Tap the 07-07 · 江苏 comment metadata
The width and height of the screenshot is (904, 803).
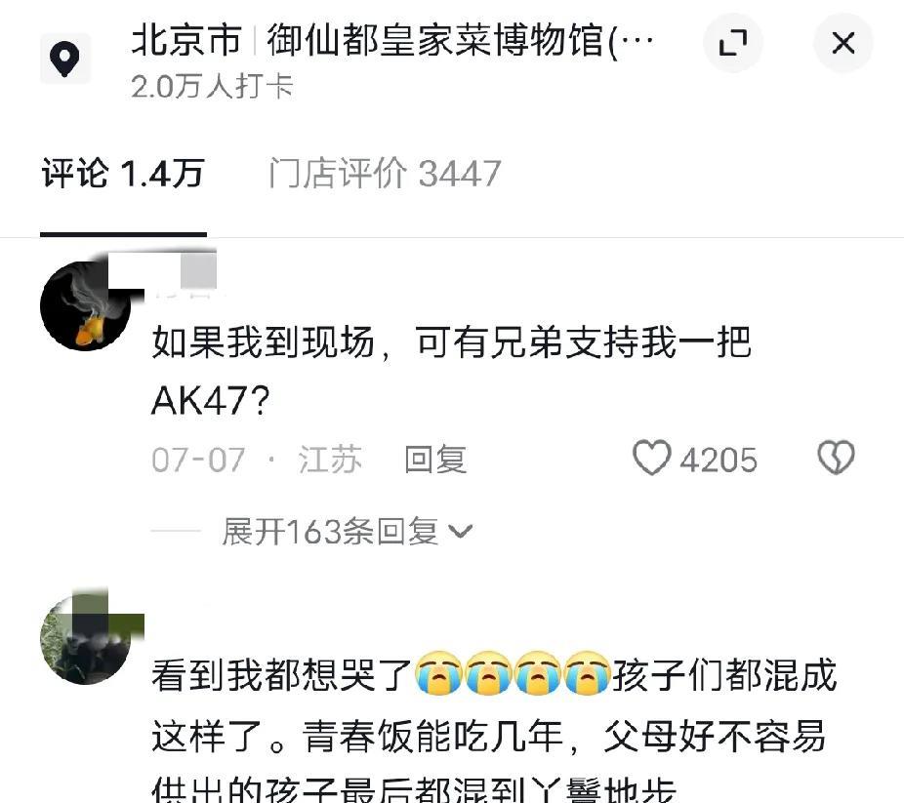click(x=257, y=460)
